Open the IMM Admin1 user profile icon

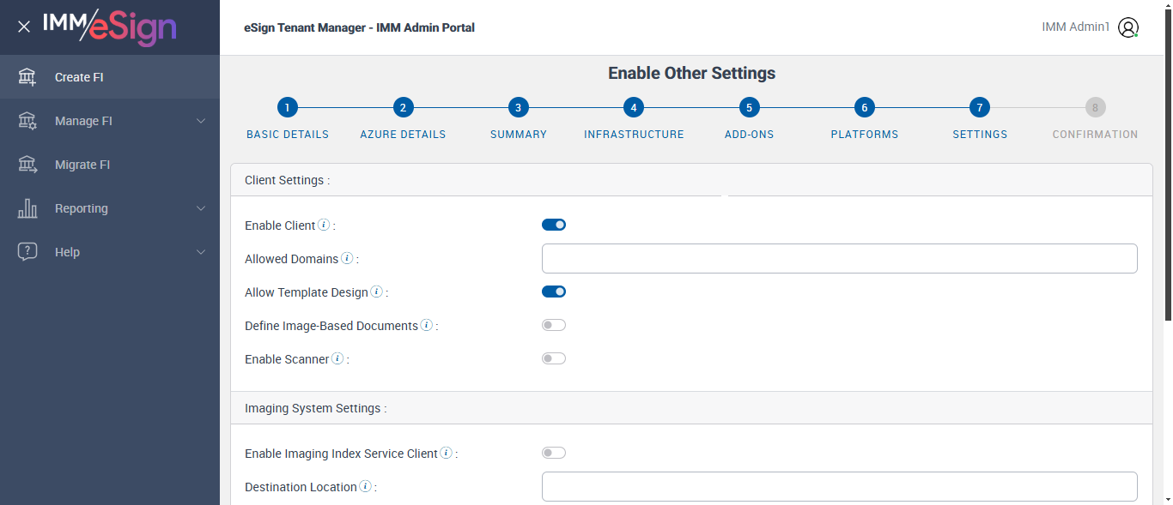tap(1128, 27)
